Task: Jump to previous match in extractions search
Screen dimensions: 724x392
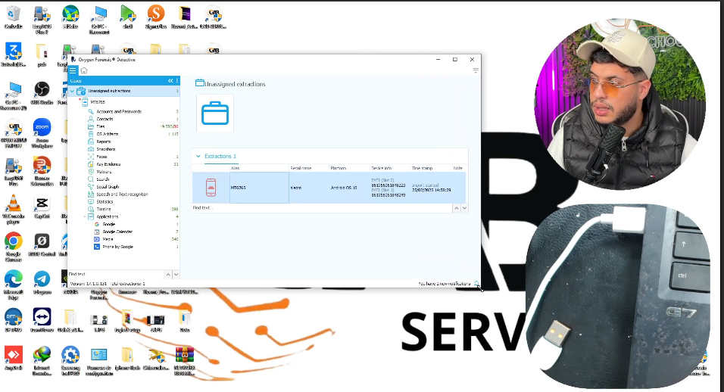Action: click(x=456, y=208)
